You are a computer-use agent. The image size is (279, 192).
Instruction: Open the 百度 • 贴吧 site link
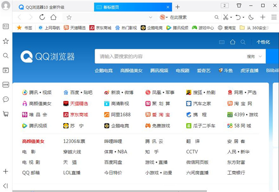click(x=78, y=92)
